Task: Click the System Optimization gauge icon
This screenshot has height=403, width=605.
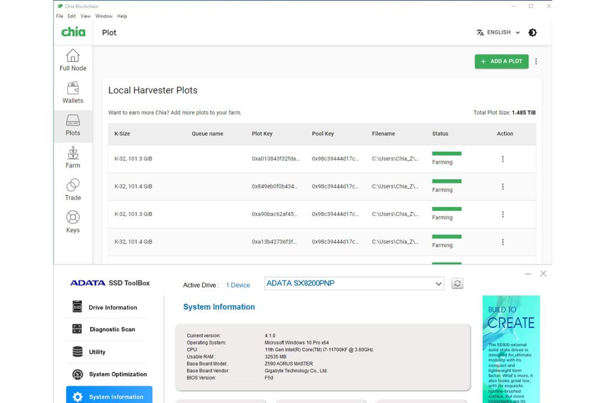Action: (x=77, y=374)
